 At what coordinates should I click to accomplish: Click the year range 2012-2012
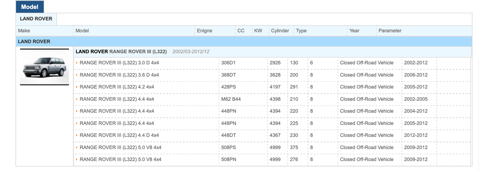(x=416, y=135)
